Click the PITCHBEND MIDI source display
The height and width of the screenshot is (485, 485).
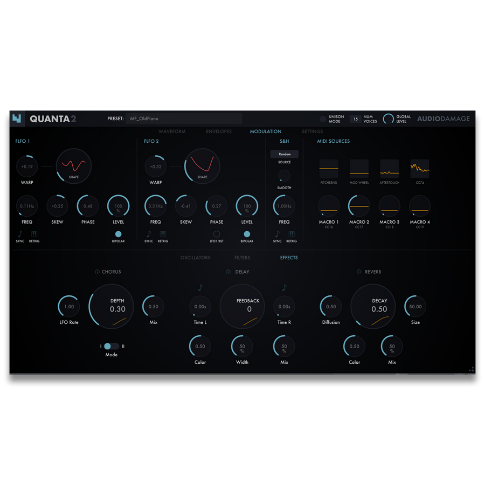click(328, 168)
